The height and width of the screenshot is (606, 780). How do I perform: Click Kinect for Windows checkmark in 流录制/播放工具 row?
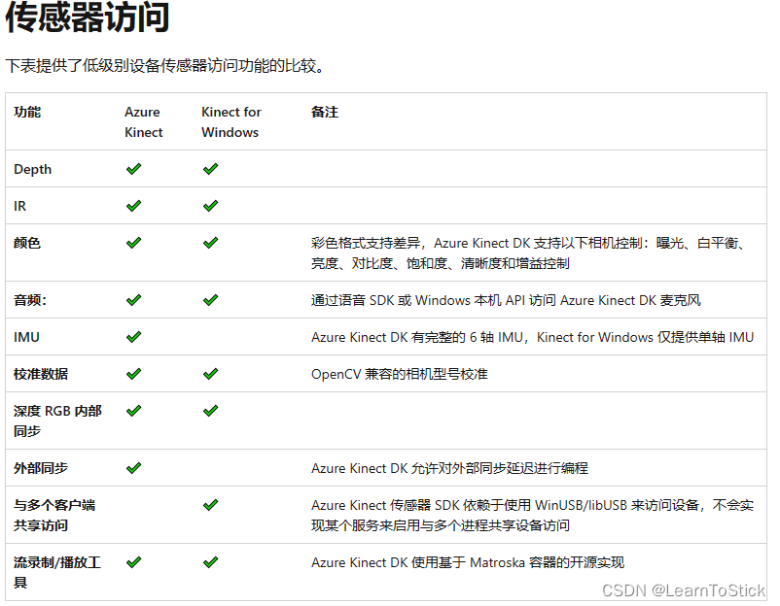[210, 562]
